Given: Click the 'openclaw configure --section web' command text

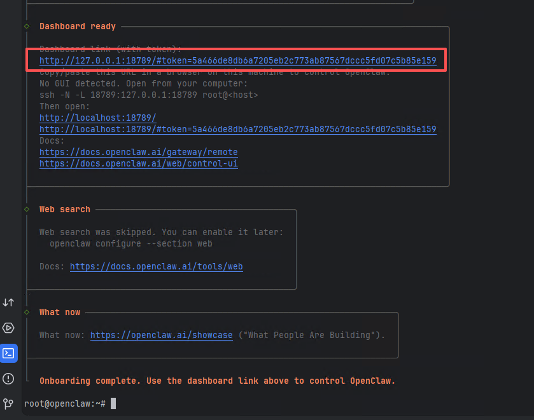Looking at the screenshot, I should [130, 243].
